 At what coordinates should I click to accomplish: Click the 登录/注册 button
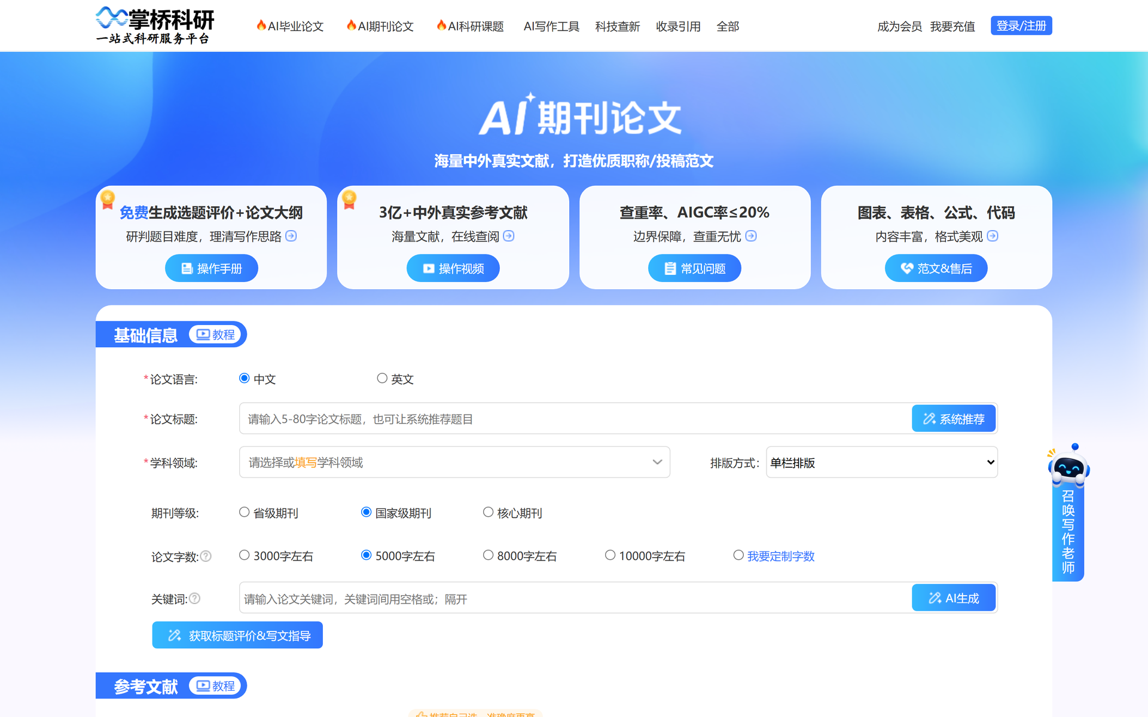pos(1021,26)
